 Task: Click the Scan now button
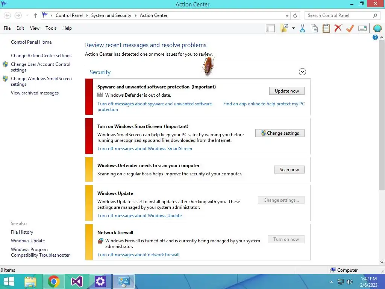pos(289,170)
